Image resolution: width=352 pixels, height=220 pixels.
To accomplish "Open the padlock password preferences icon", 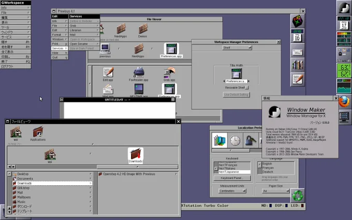I will click(251, 140).
